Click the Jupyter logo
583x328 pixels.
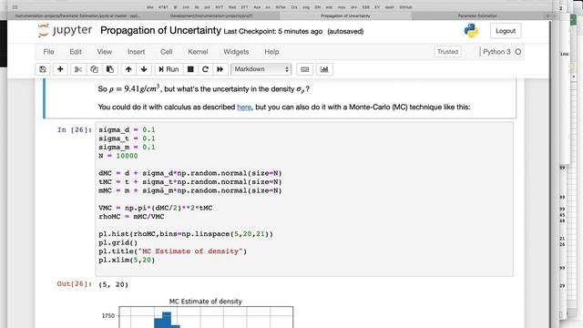(65, 30)
